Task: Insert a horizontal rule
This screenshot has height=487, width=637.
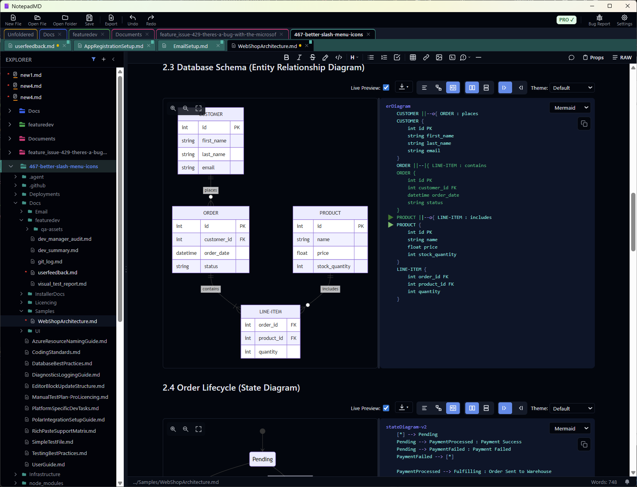Action: coord(479,57)
